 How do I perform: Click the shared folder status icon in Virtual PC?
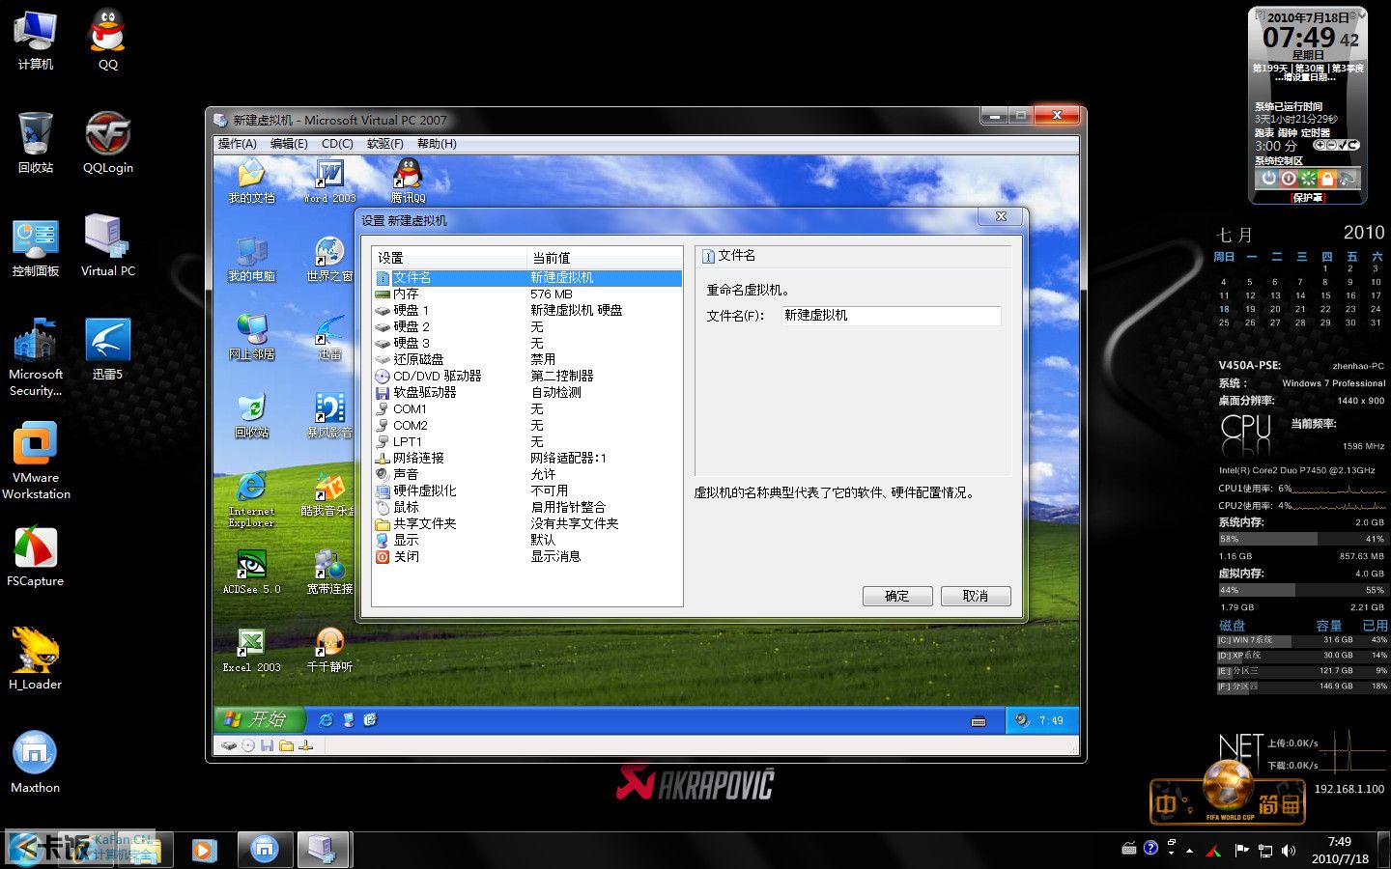286,745
